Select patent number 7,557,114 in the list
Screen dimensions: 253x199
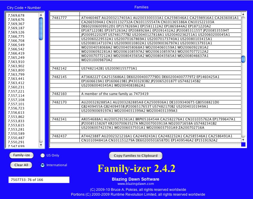point(16,95)
